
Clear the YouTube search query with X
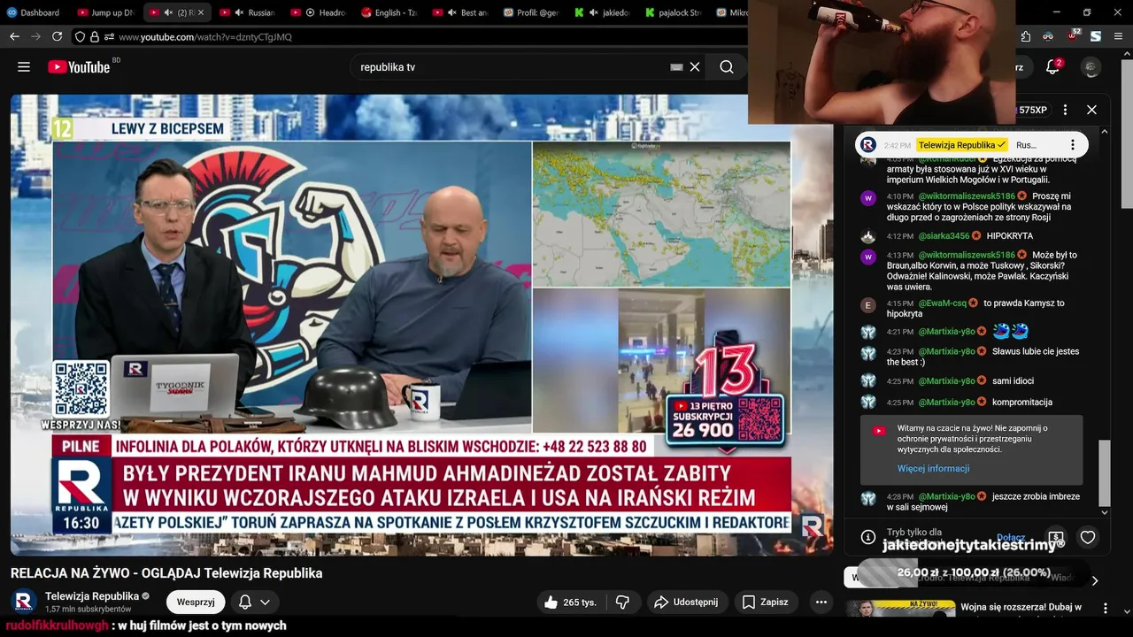pos(695,67)
